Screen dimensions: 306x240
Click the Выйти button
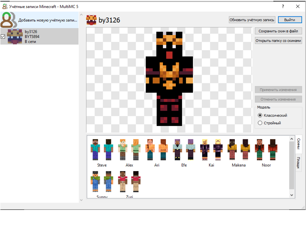tap(290, 20)
